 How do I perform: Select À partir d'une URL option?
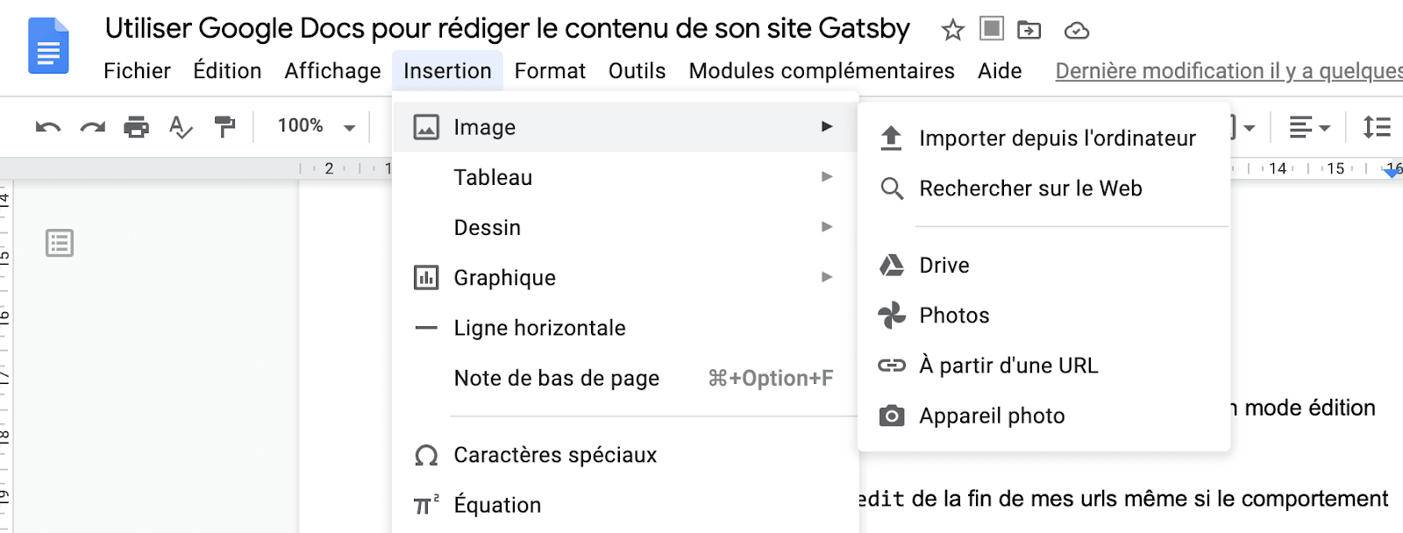(1008, 365)
